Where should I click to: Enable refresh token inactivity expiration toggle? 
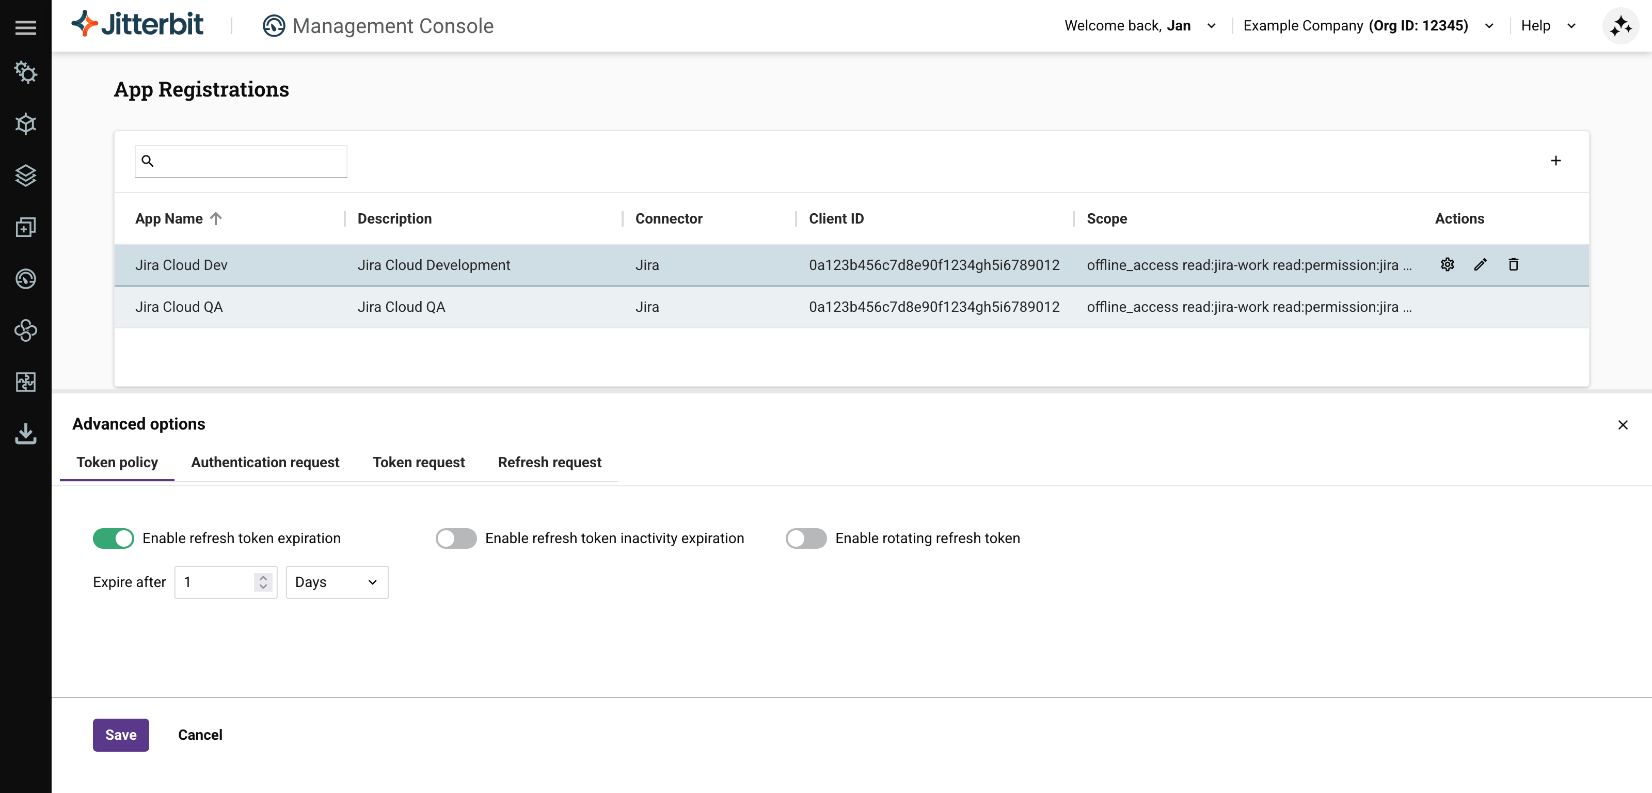(456, 538)
